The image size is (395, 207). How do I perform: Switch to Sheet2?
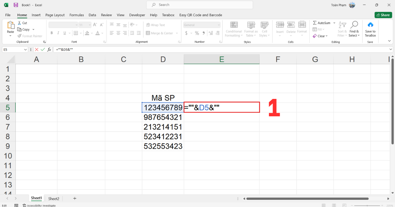point(54,198)
